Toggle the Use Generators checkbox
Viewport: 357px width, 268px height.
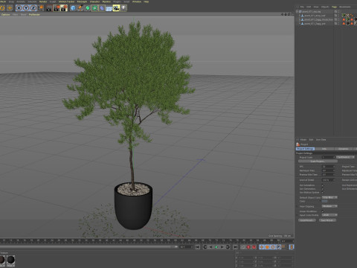[x=323, y=189]
